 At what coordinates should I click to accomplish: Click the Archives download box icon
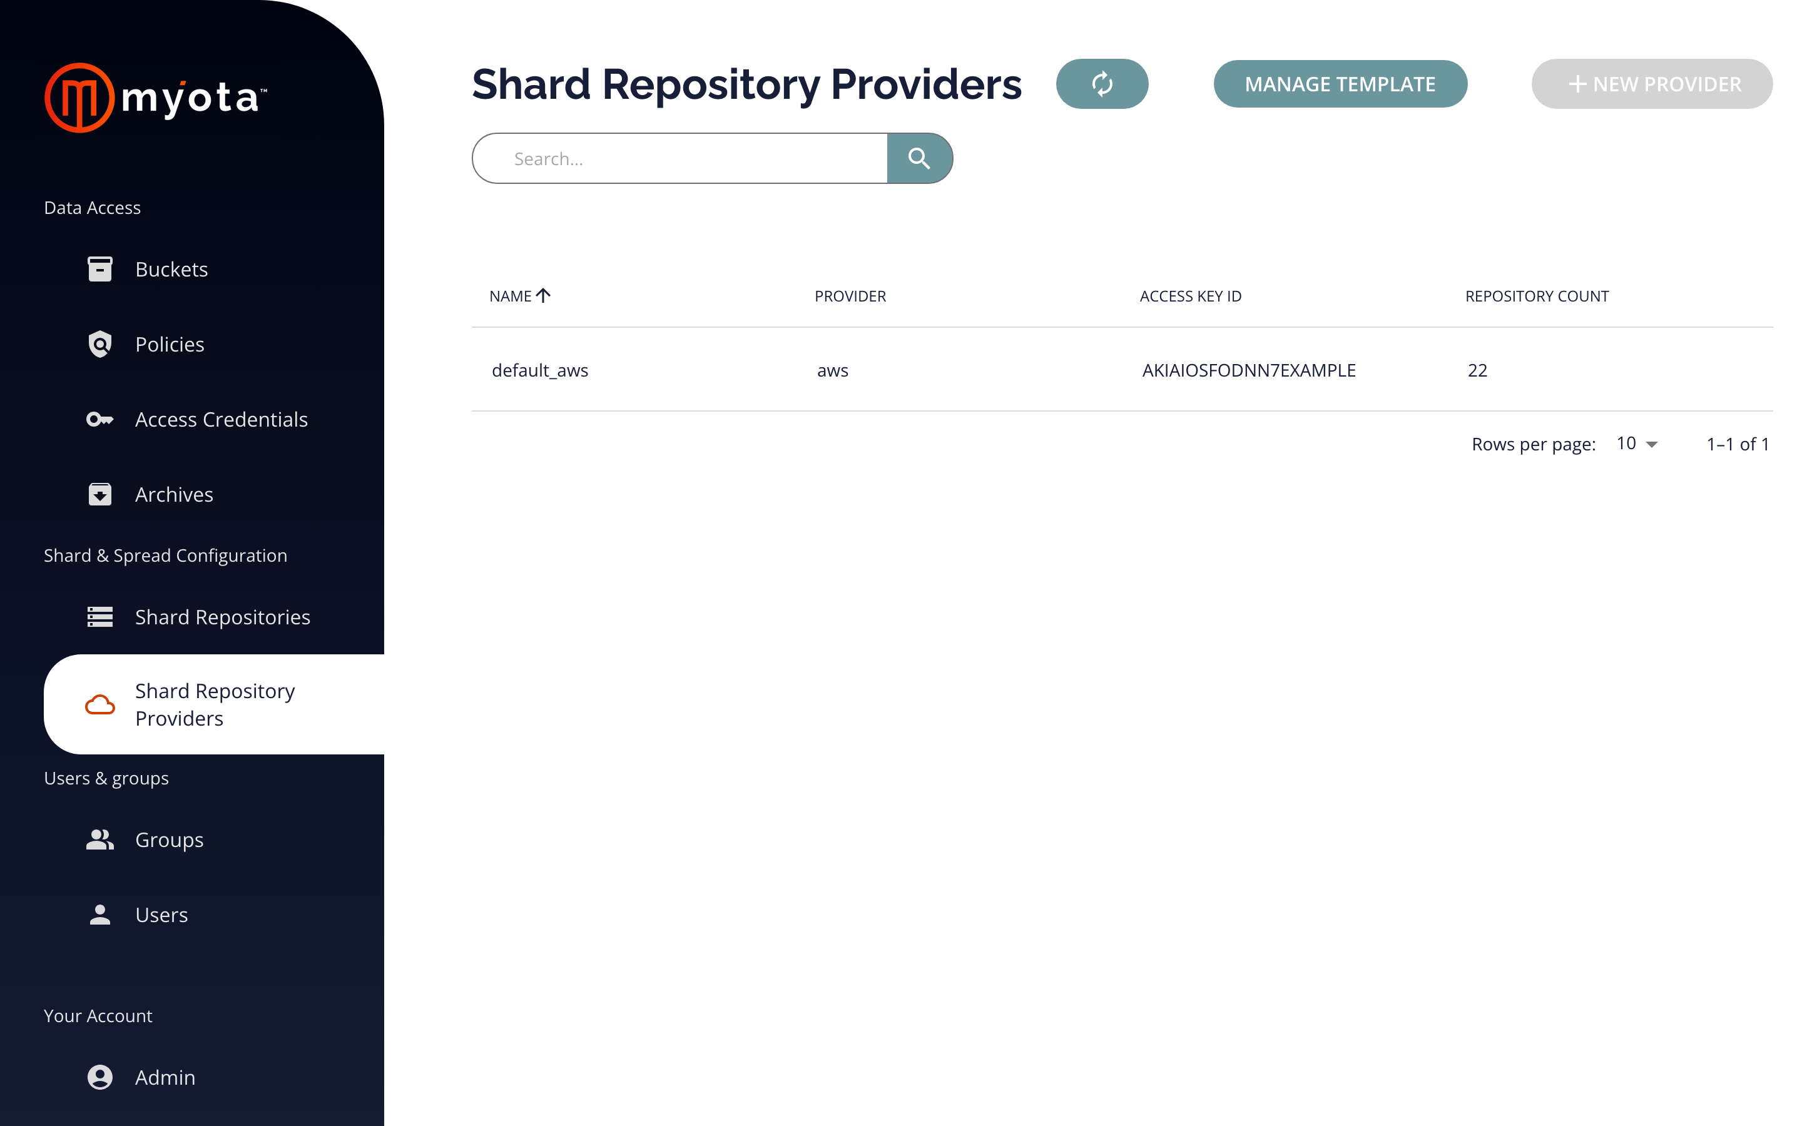click(x=99, y=494)
